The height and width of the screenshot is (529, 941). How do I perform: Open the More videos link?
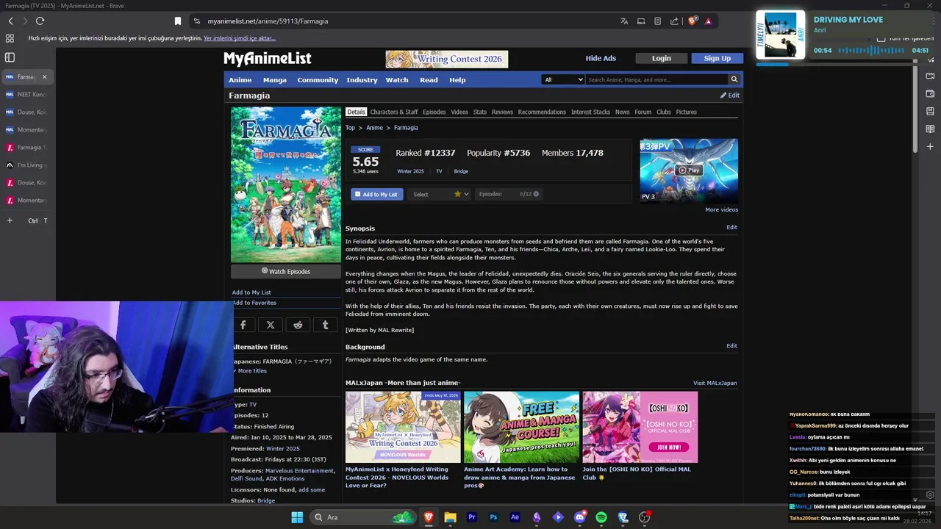pos(721,209)
